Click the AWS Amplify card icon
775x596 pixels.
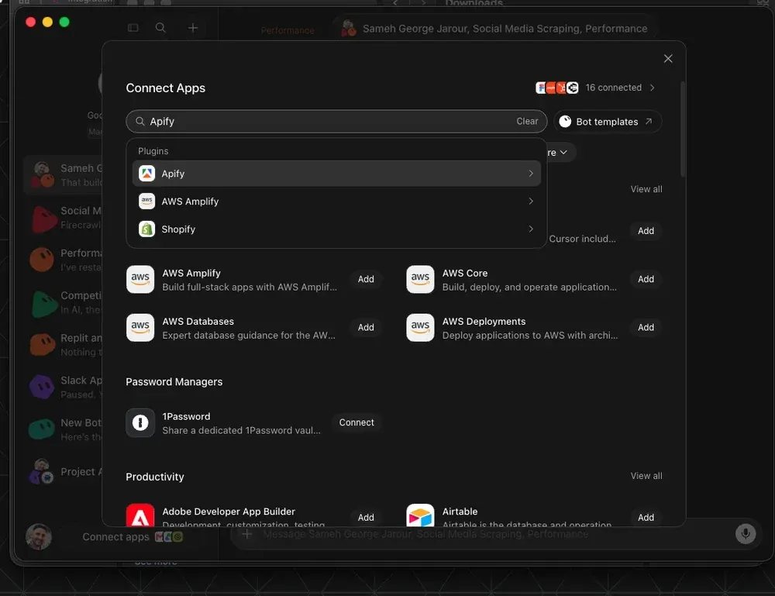[140, 279]
